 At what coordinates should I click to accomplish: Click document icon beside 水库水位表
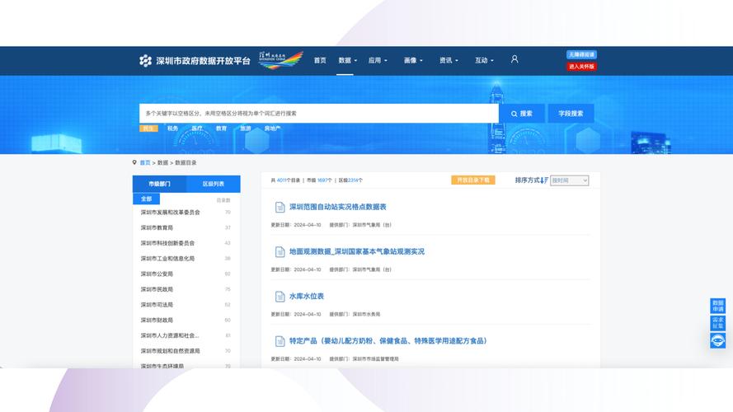[280, 297]
